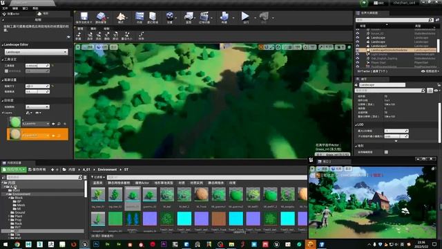
Task: Click the Details lock icon
Action: (x=439, y=84)
